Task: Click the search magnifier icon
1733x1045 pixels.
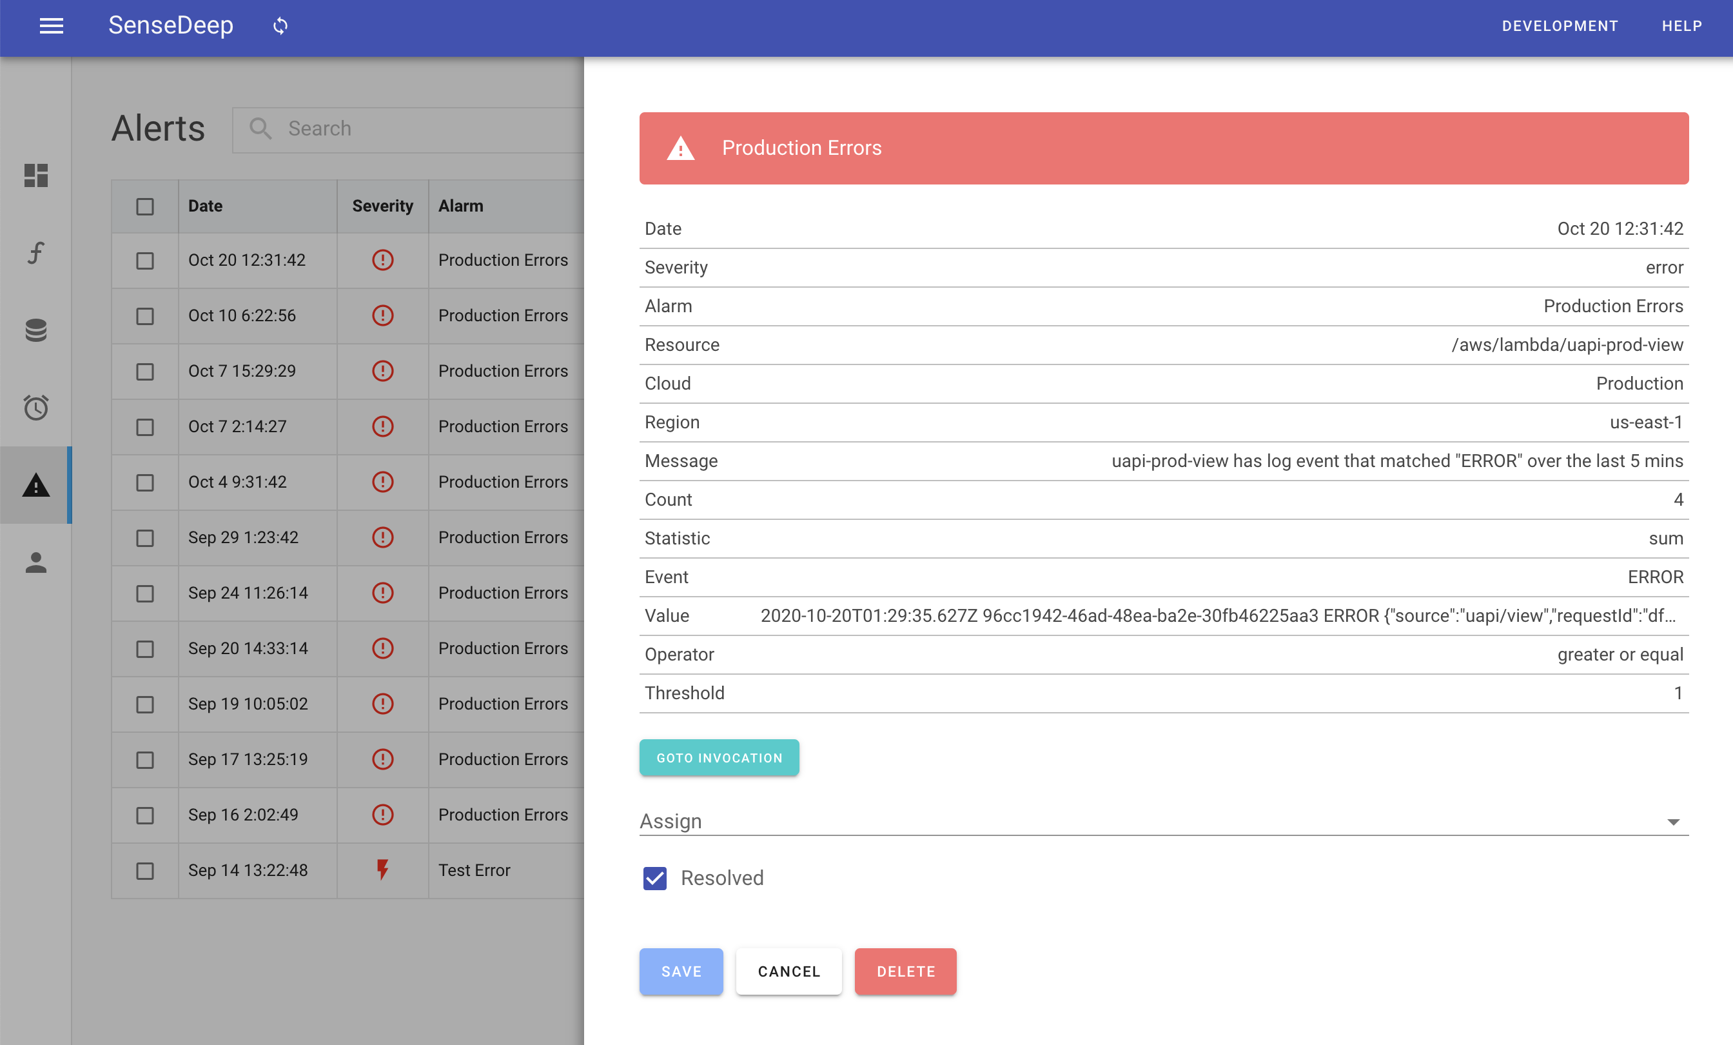Action: coord(260,128)
